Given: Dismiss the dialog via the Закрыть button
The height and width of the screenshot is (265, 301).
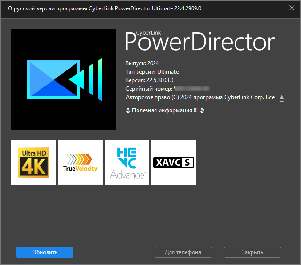Looking at the screenshot, I should tap(252, 252).
